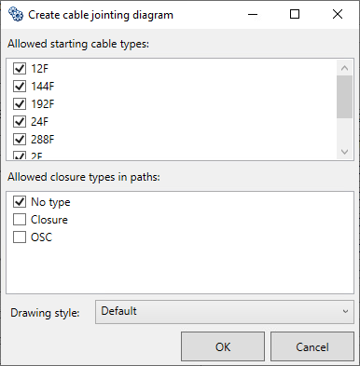Toggle the partially visible 2F checkbox
Image resolution: width=360 pixels, height=366 pixels.
[20, 156]
